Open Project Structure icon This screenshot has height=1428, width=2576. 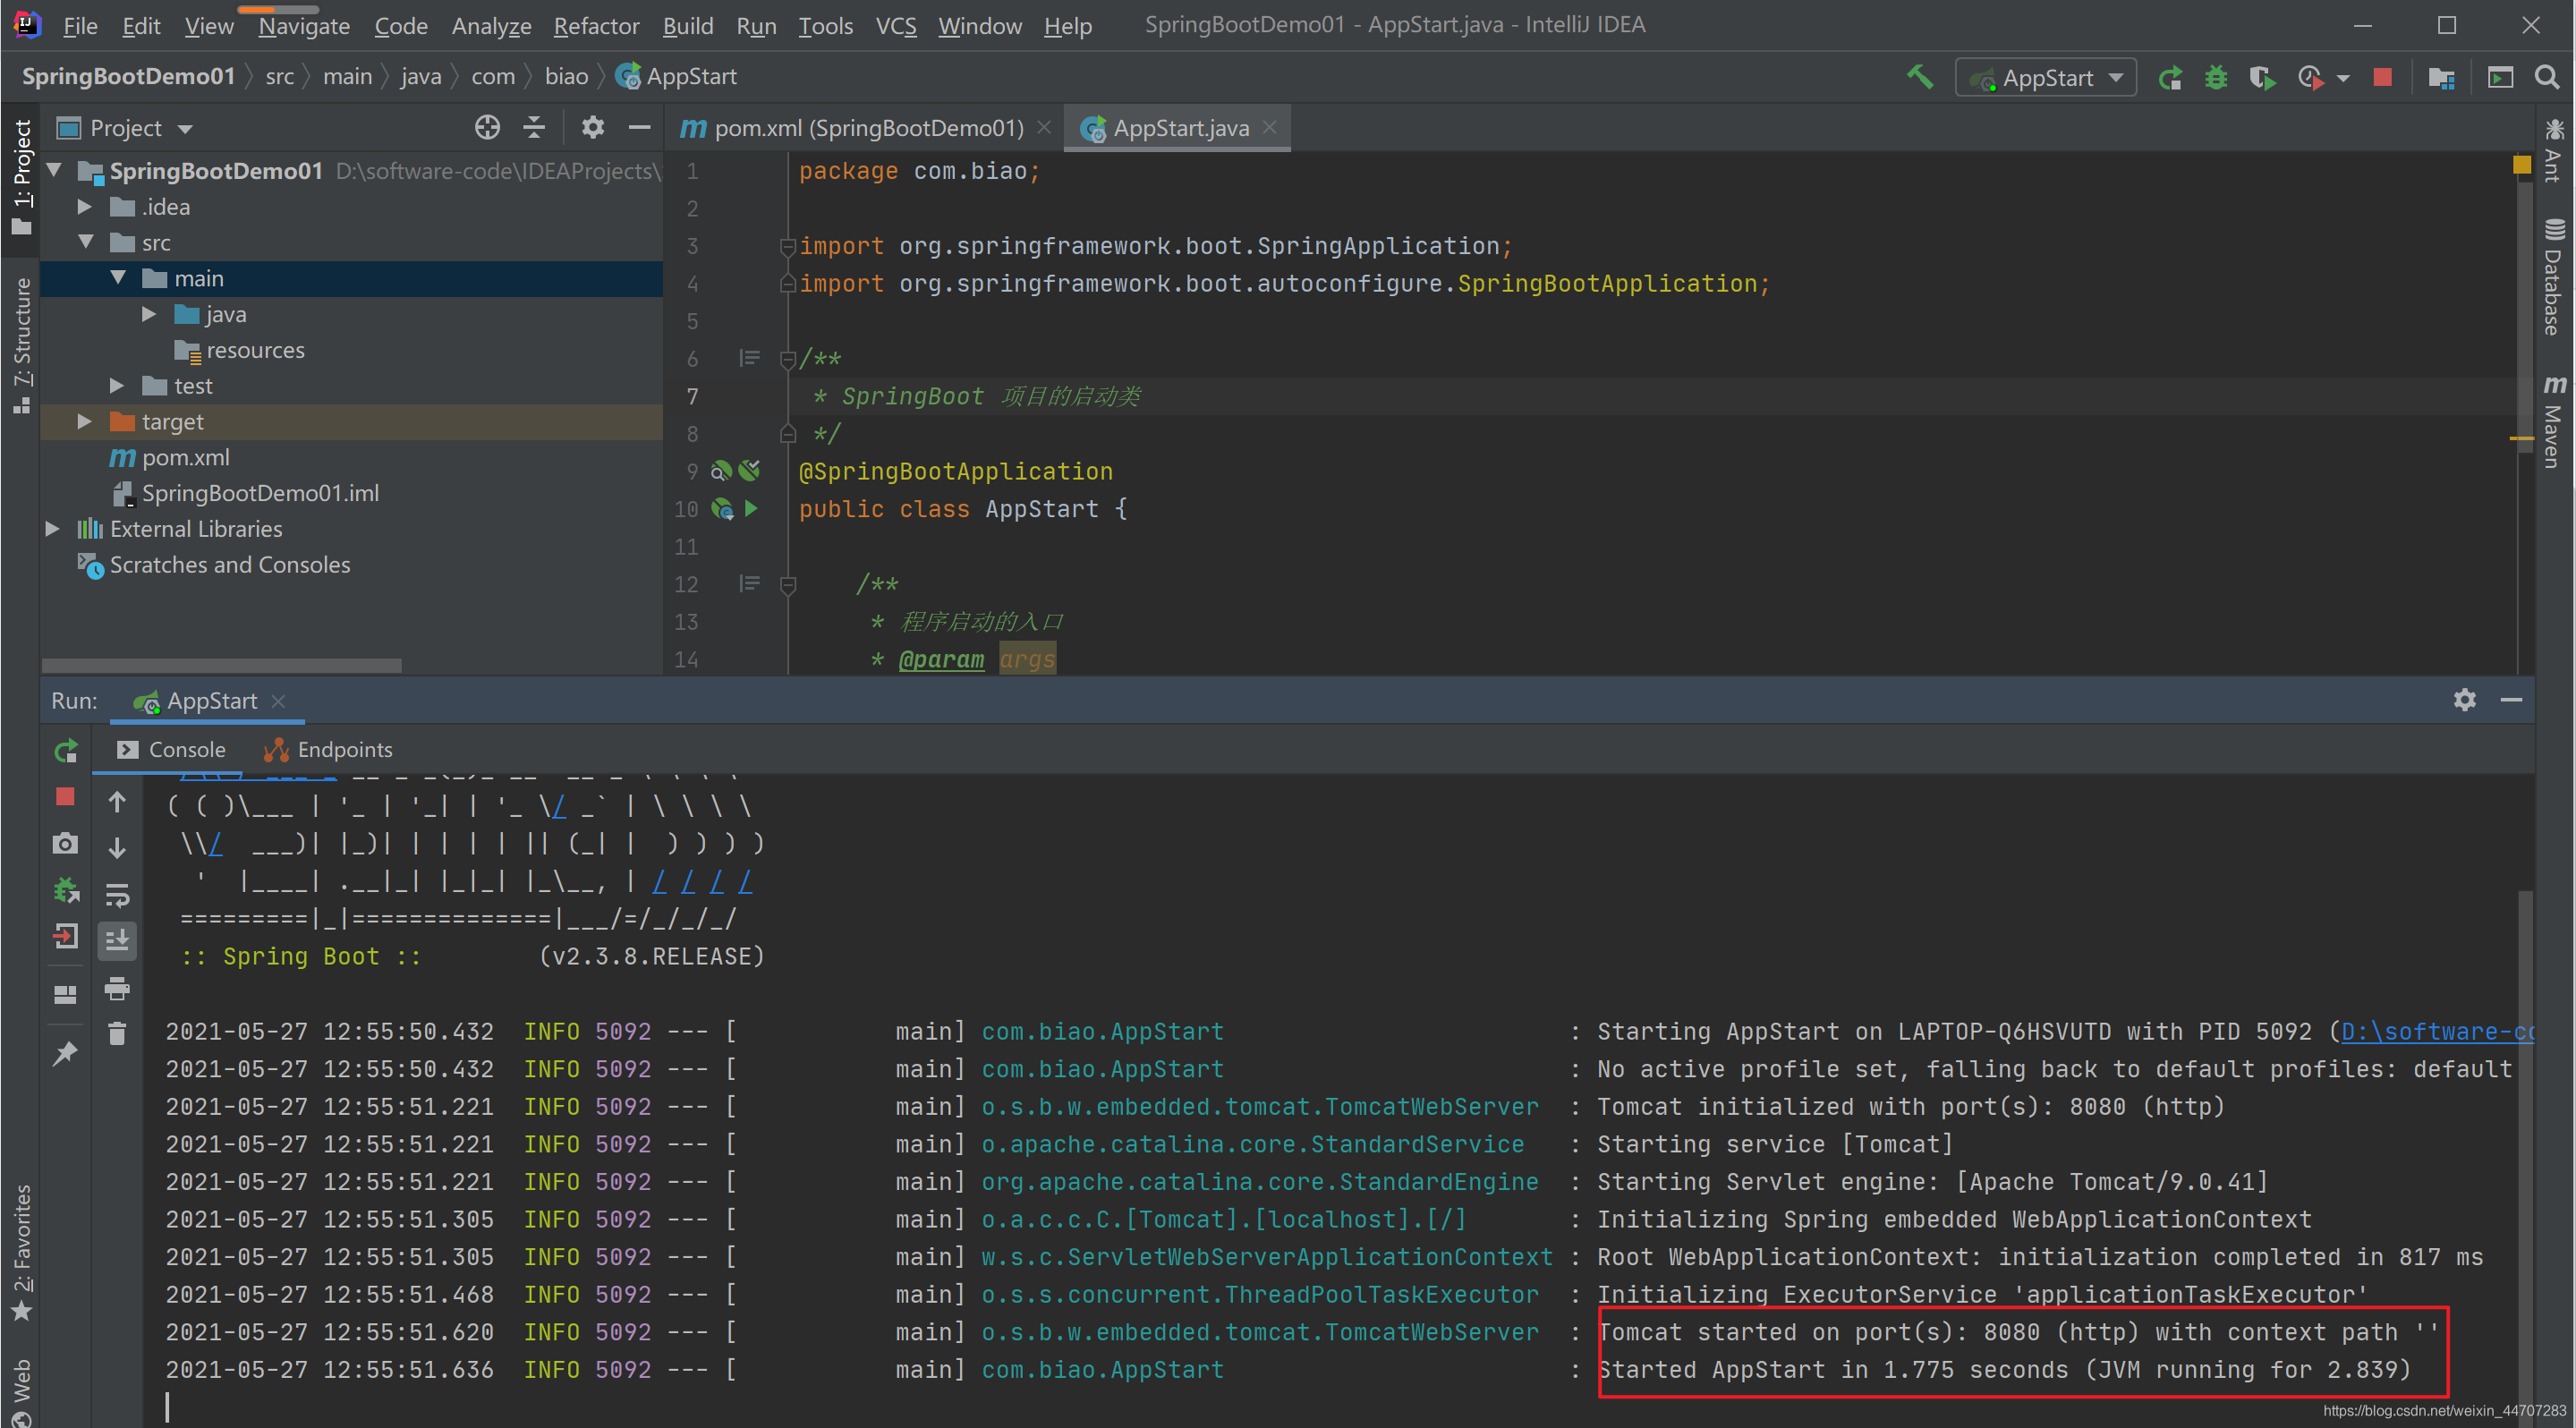click(2441, 77)
